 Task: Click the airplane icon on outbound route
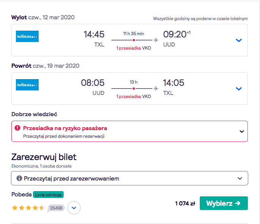coord(156,40)
